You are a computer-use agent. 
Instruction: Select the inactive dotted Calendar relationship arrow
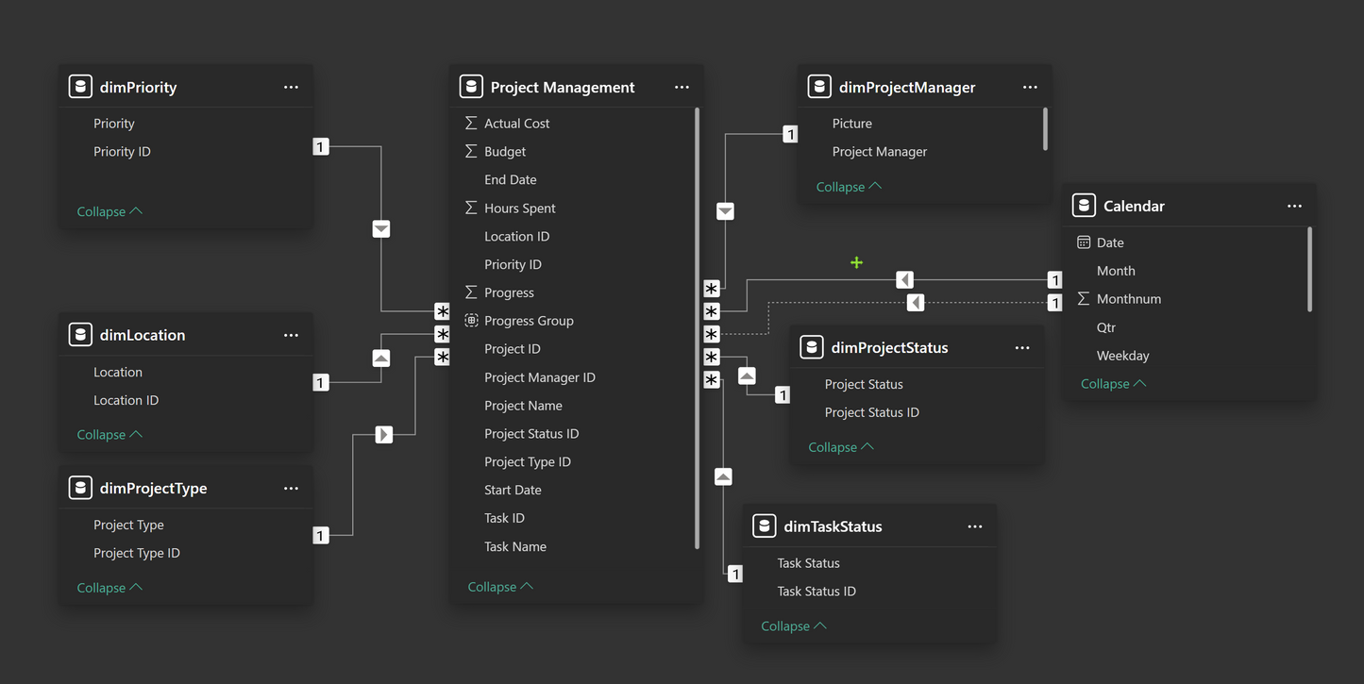(916, 303)
